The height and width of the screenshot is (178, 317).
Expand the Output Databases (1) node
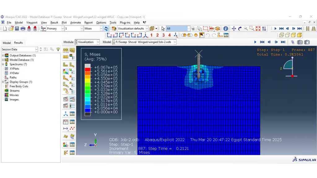pyautogui.click(x=3, y=56)
